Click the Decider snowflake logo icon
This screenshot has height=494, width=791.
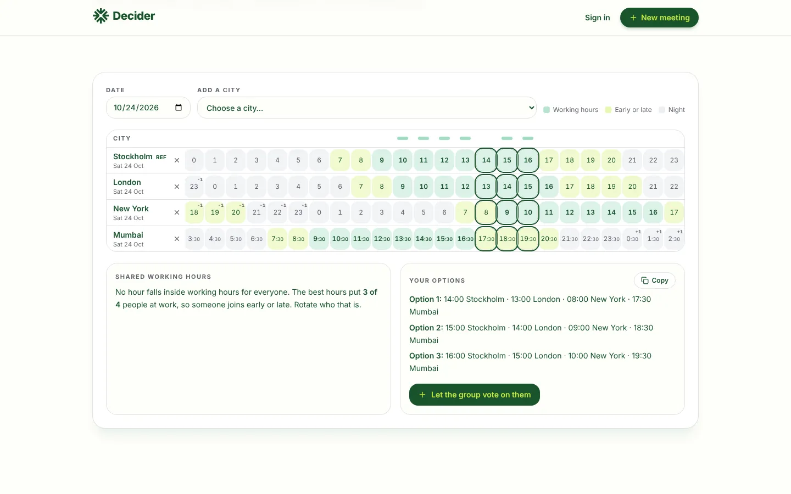pos(101,16)
